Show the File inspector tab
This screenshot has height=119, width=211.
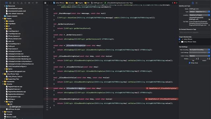tap(193, 3)
